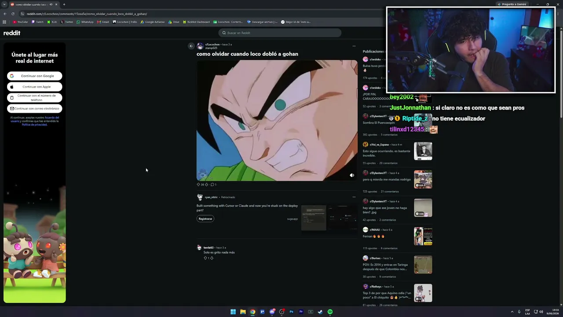This screenshot has width=563, height=317.
Task: Open Steam from the taskbar
Action: point(320,312)
